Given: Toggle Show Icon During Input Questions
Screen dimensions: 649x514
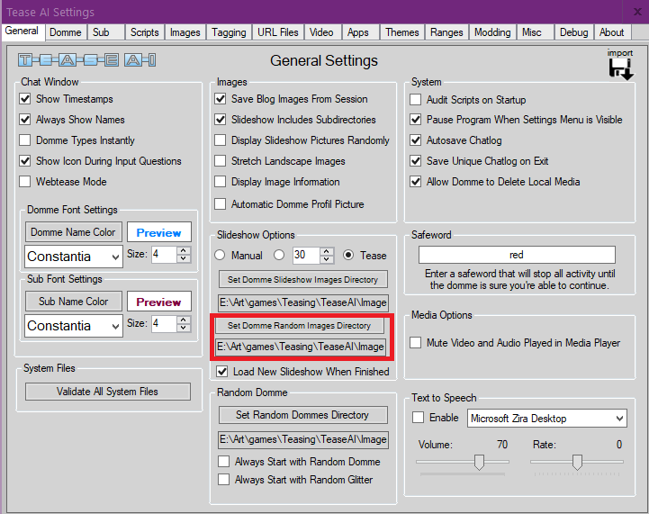Looking at the screenshot, I should click(25, 160).
